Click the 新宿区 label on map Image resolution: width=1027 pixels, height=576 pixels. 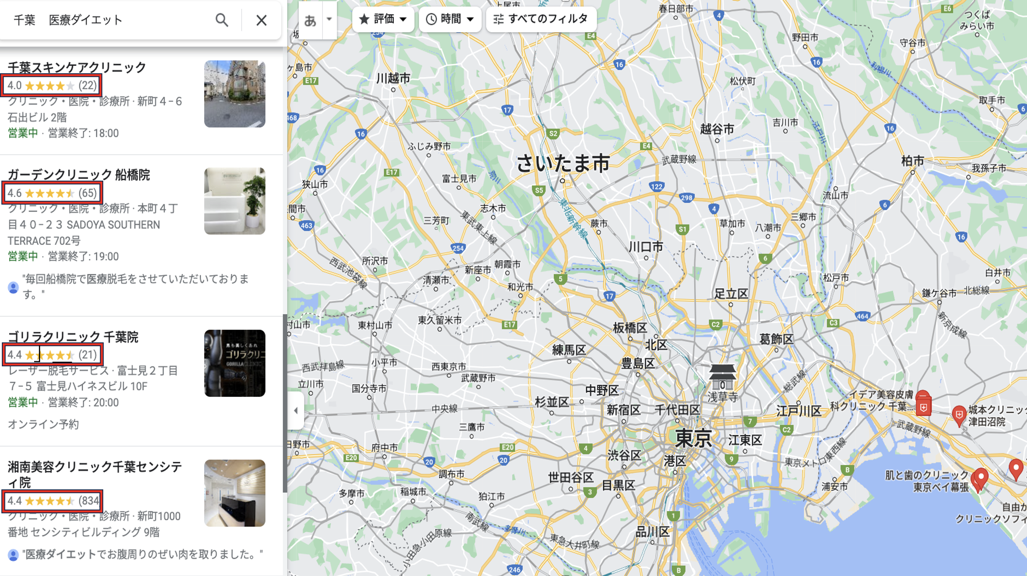click(x=623, y=410)
